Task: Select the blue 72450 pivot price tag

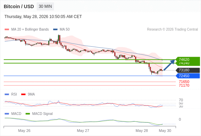Action: [x=188, y=76]
